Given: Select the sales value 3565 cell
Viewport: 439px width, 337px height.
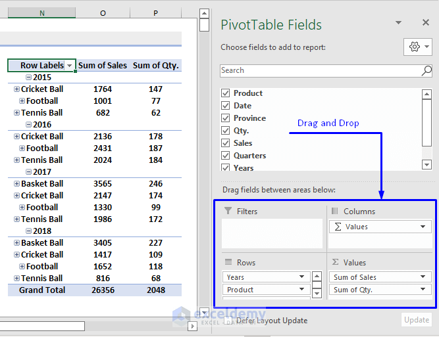Looking at the screenshot, I should [103, 183].
